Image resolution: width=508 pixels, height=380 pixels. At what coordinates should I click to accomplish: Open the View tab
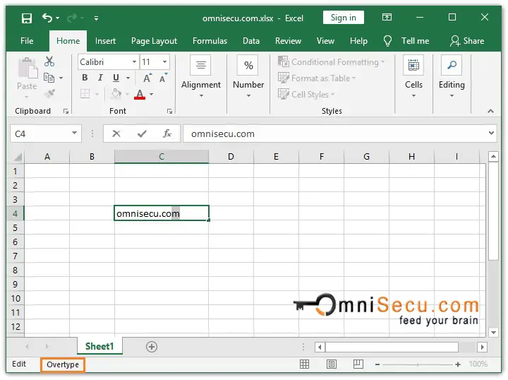click(x=325, y=41)
